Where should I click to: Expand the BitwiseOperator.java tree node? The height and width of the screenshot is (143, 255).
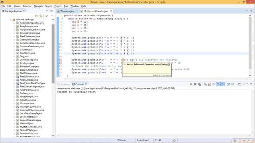pos(14,33)
